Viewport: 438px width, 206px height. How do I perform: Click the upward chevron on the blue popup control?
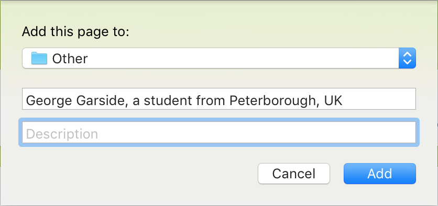407,54
